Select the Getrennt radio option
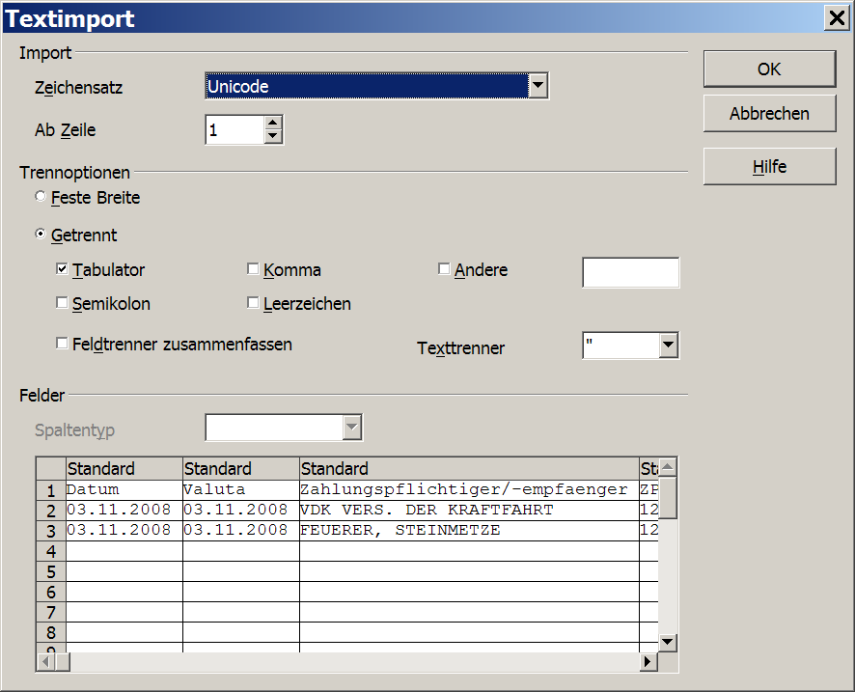Screen dimensions: 855x692 (41, 235)
